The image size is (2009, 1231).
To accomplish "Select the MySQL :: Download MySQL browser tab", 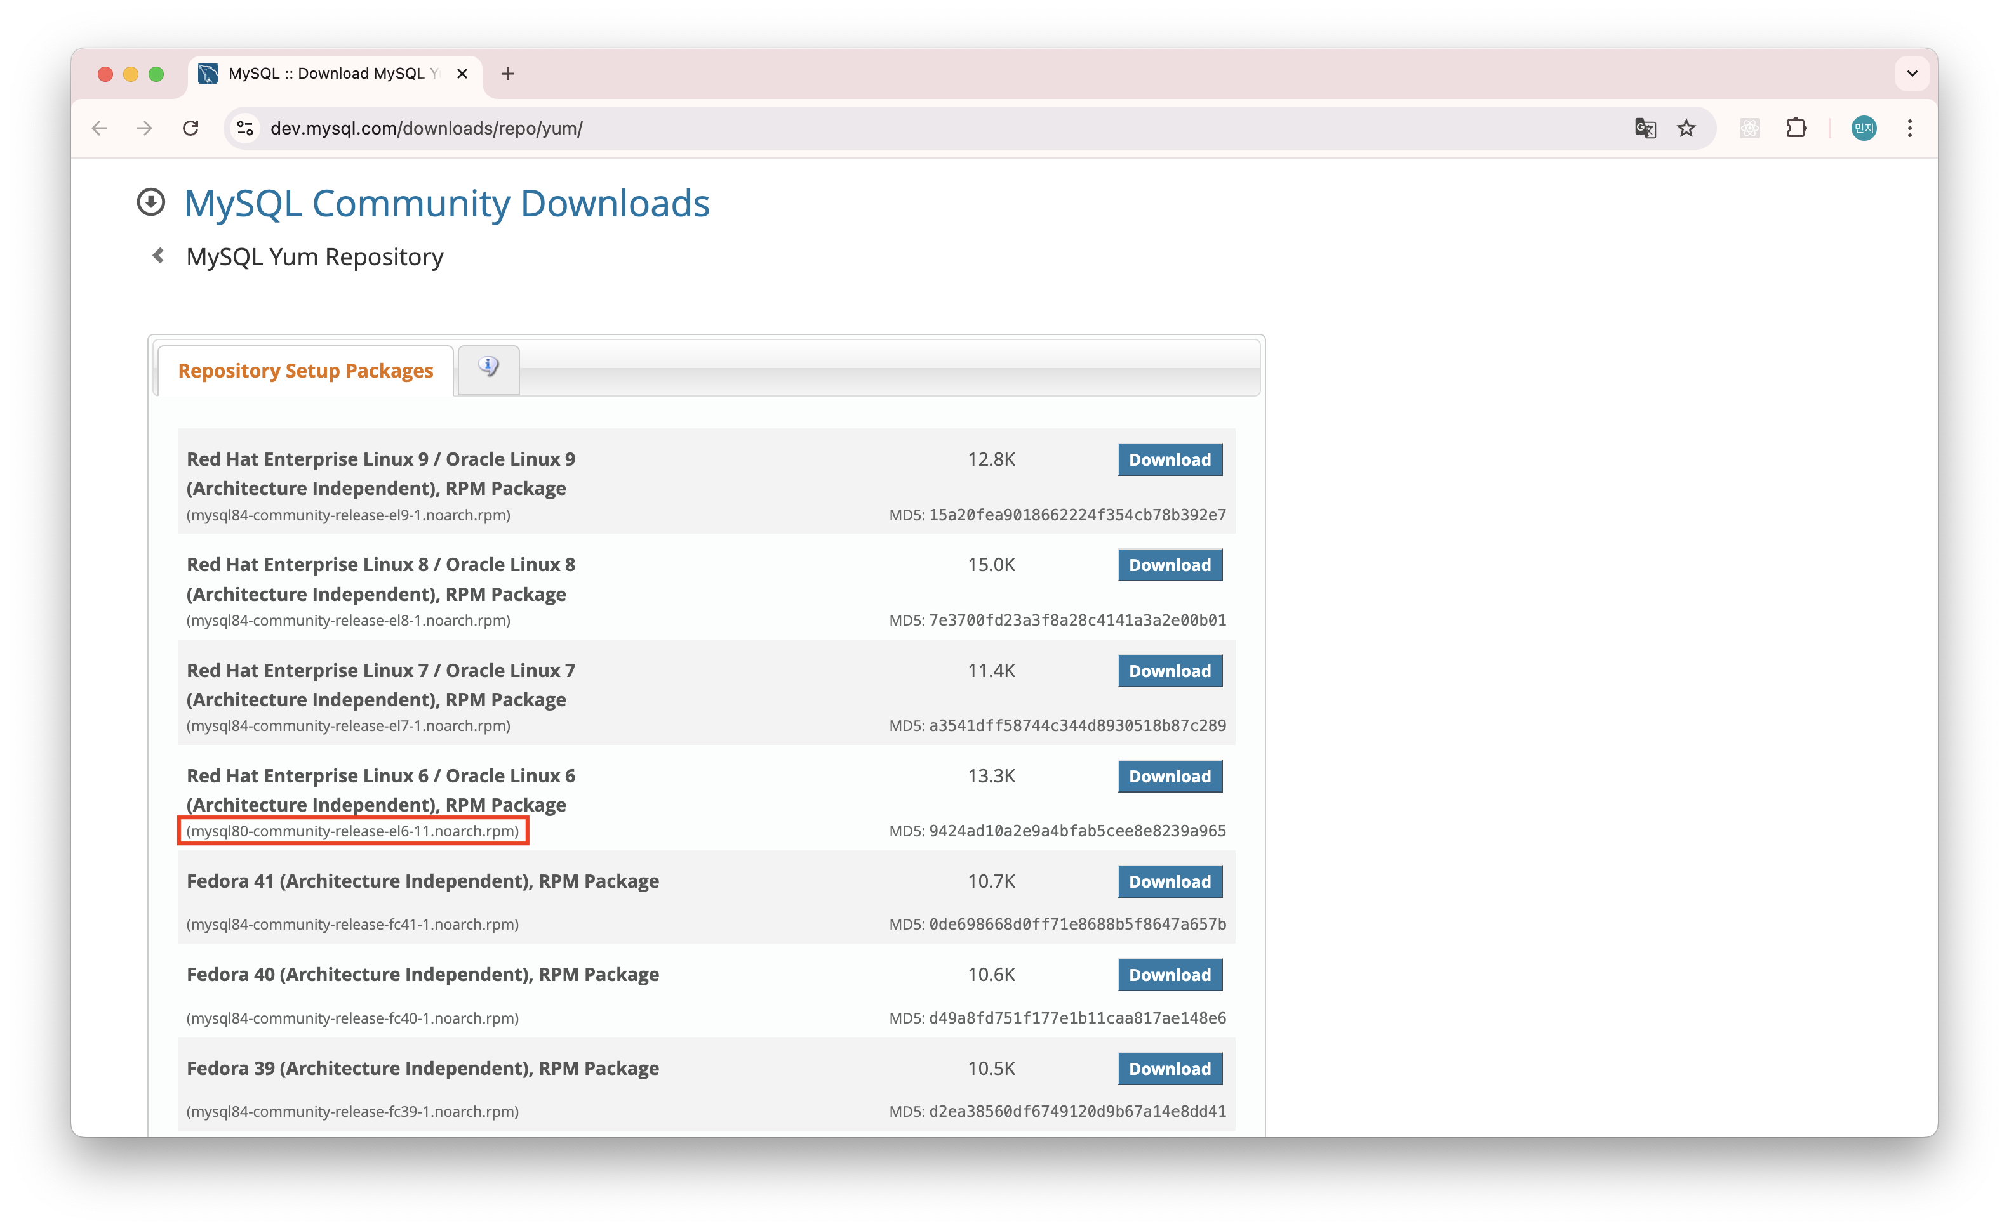I will pos(334,74).
